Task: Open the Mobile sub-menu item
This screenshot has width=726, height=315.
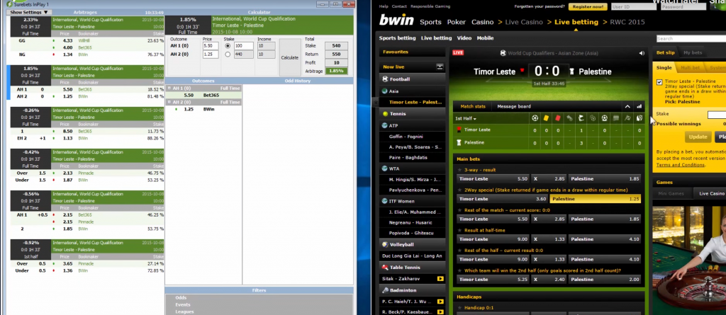Action: click(x=485, y=38)
